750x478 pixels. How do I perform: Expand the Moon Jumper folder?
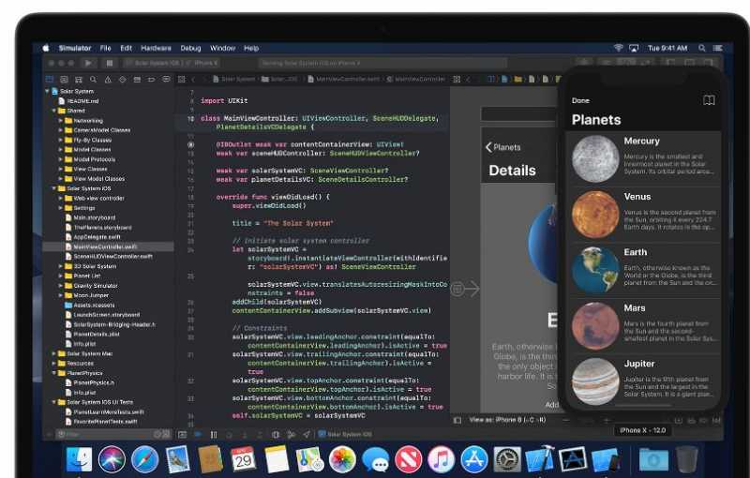[x=60, y=295]
